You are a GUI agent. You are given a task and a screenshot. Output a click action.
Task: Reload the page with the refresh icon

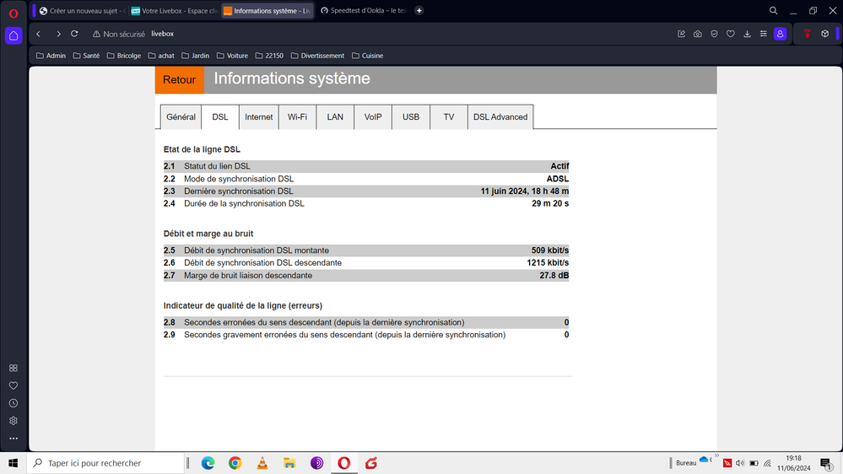pyautogui.click(x=74, y=34)
